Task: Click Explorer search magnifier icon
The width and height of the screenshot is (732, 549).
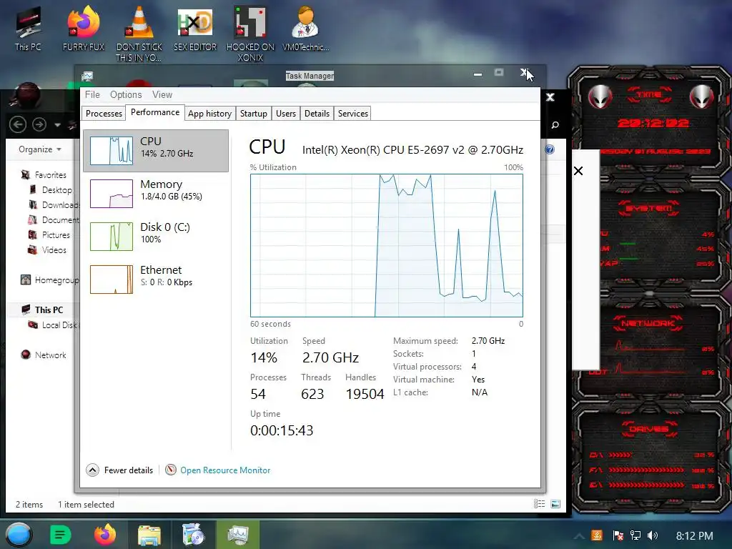Action: pyautogui.click(x=555, y=124)
